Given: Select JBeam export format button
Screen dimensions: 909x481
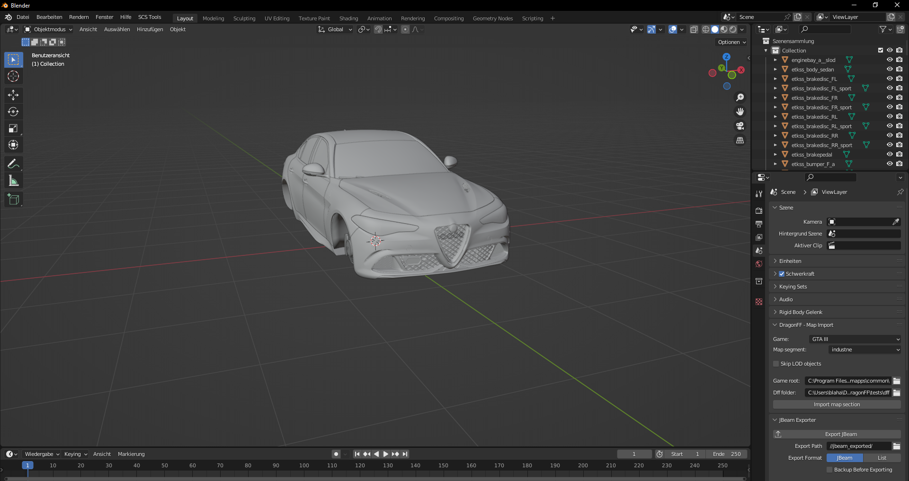Looking at the screenshot, I should pos(845,458).
